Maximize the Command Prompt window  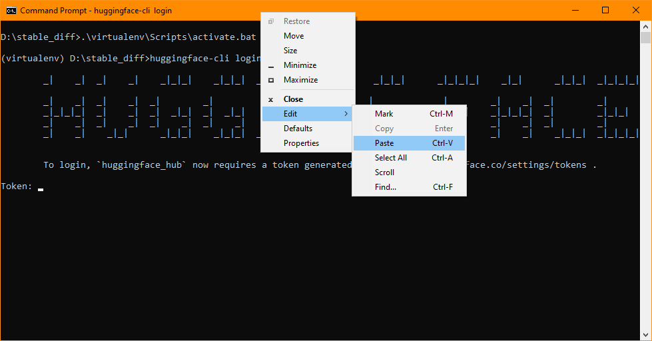[x=605, y=11]
